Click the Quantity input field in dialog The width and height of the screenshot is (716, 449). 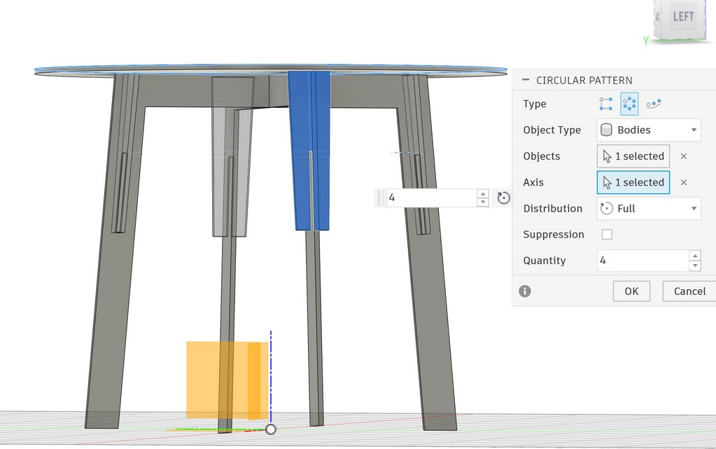(x=643, y=261)
